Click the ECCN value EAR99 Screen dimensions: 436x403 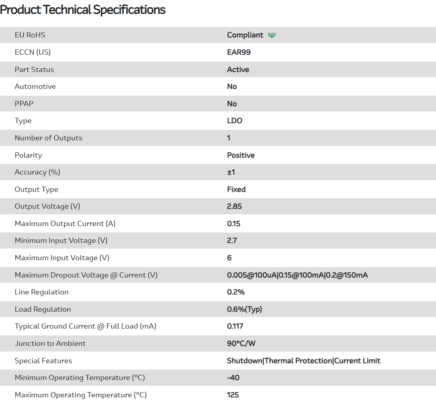coord(239,52)
